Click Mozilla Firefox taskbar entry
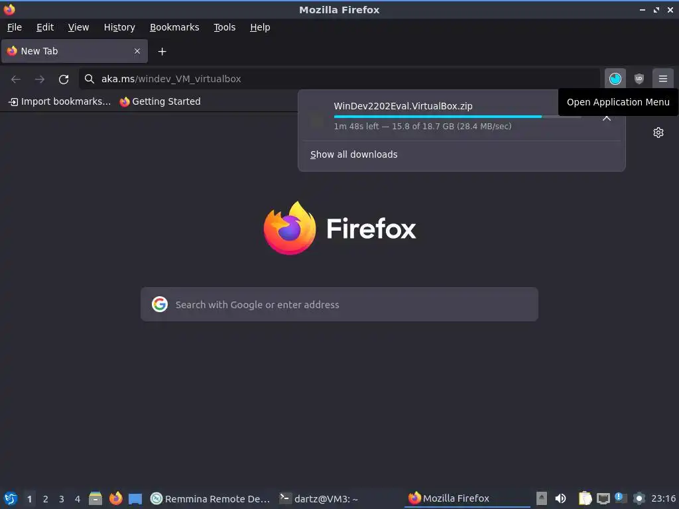This screenshot has height=509, width=679. (467, 498)
